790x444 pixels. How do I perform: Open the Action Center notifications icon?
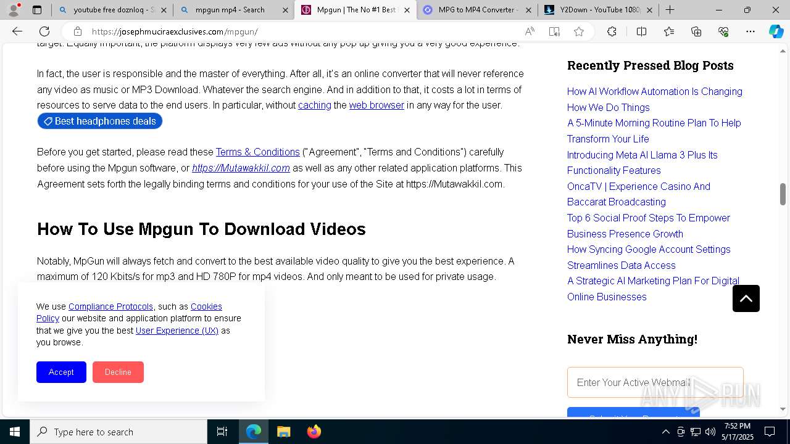(x=770, y=432)
